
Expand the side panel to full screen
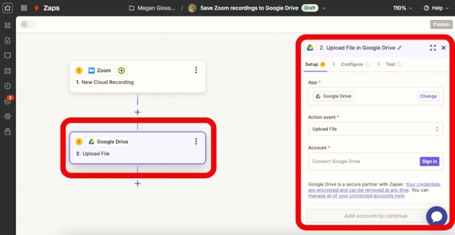[x=433, y=48]
